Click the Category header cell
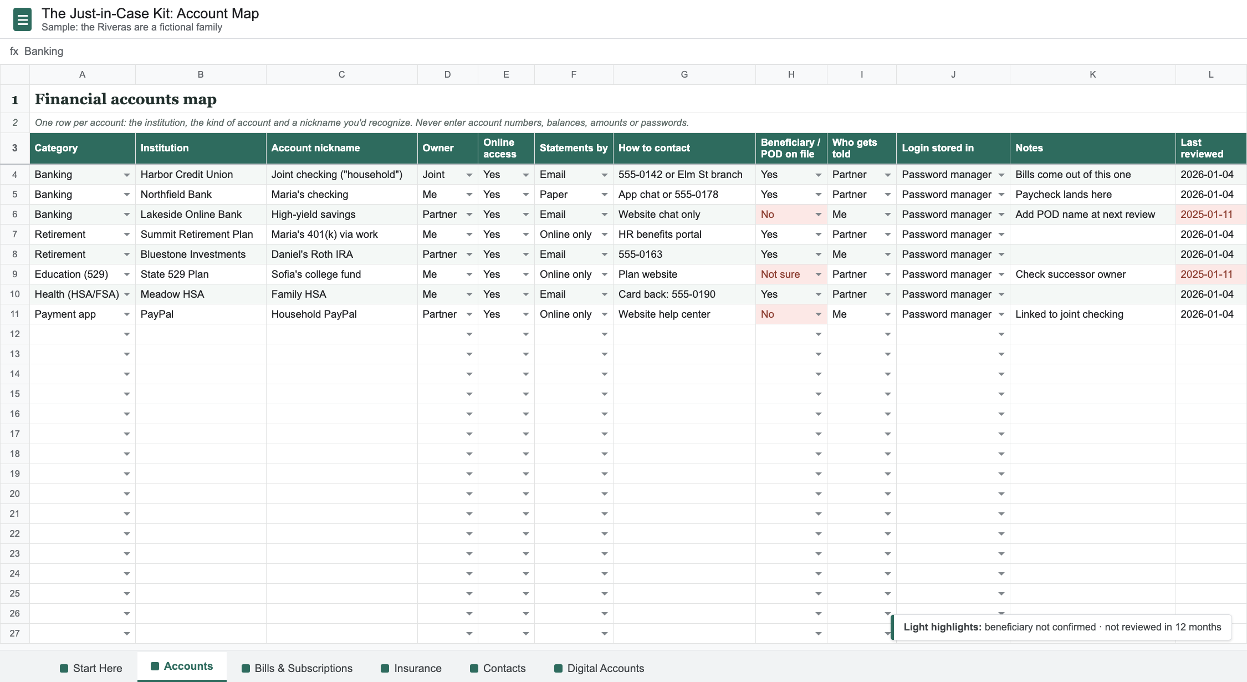 click(83, 148)
